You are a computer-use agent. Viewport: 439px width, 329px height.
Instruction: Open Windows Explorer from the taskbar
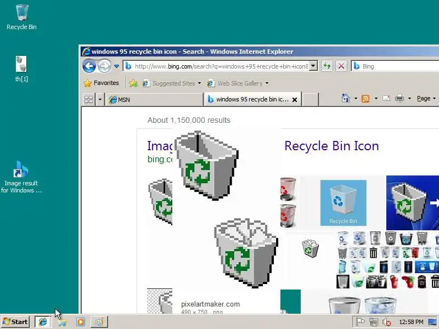pyautogui.click(x=62, y=322)
